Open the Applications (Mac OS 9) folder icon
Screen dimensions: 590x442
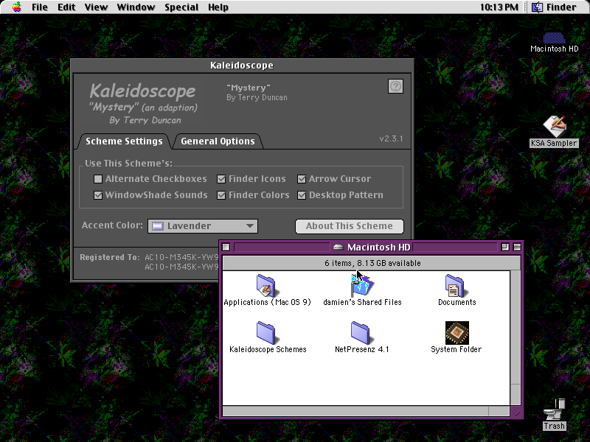[x=266, y=286]
